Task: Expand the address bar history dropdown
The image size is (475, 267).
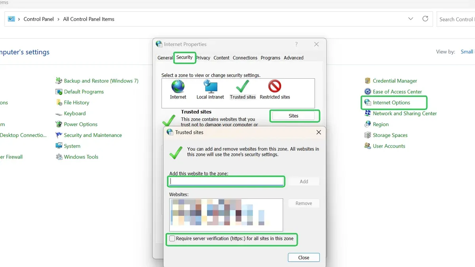Action: coord(410,19)
